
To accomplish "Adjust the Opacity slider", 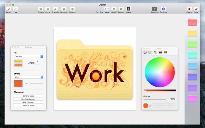I will coord(156,99).
